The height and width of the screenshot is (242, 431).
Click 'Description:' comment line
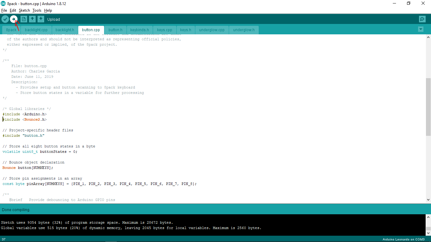[25, 82]
